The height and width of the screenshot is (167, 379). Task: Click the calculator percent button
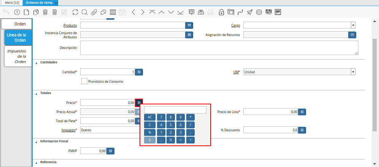150,132
